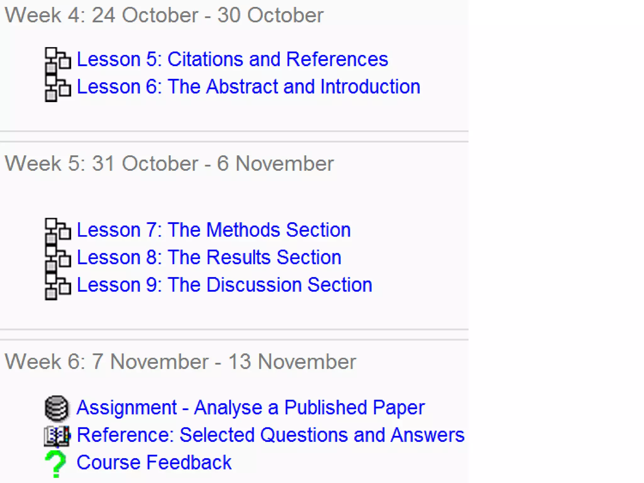Select the Week 6 section heading

coord(180,362)
